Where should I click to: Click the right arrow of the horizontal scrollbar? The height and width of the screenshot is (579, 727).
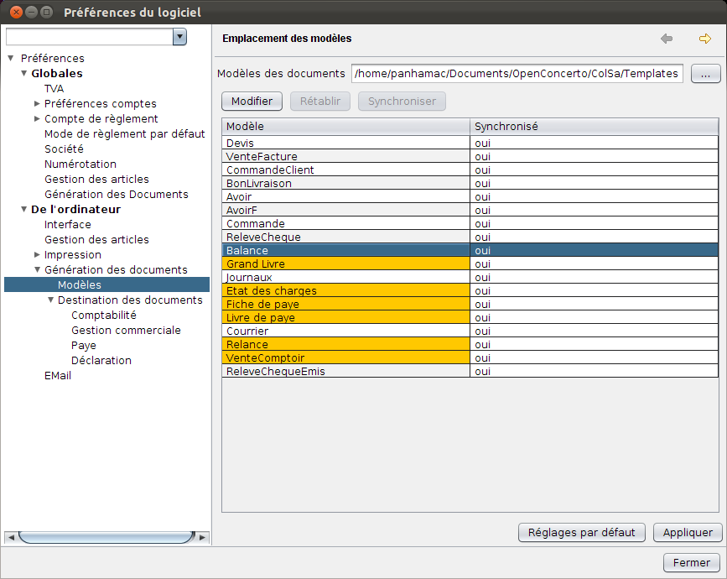point(202,537)
